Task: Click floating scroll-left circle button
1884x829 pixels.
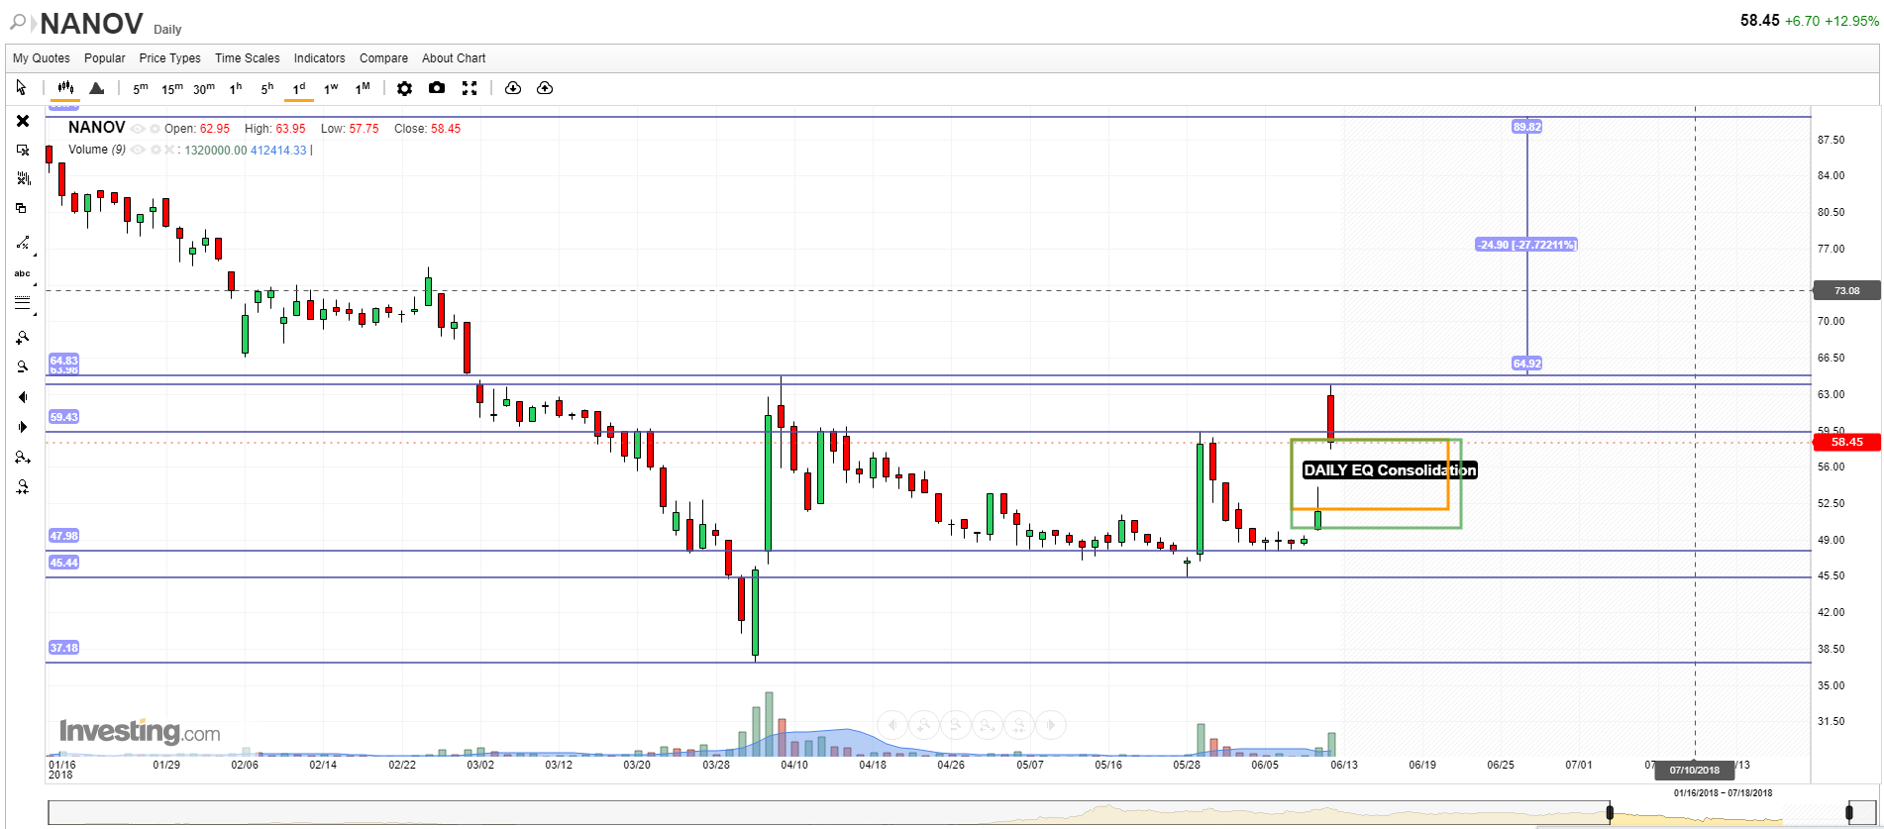Action: point(891,725)
